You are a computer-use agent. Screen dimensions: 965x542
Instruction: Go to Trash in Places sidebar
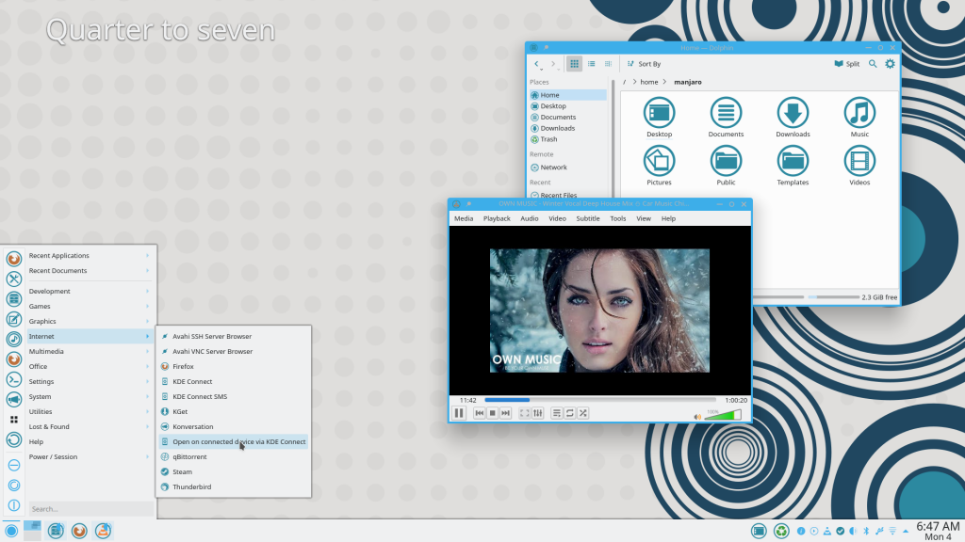point(548,139)
